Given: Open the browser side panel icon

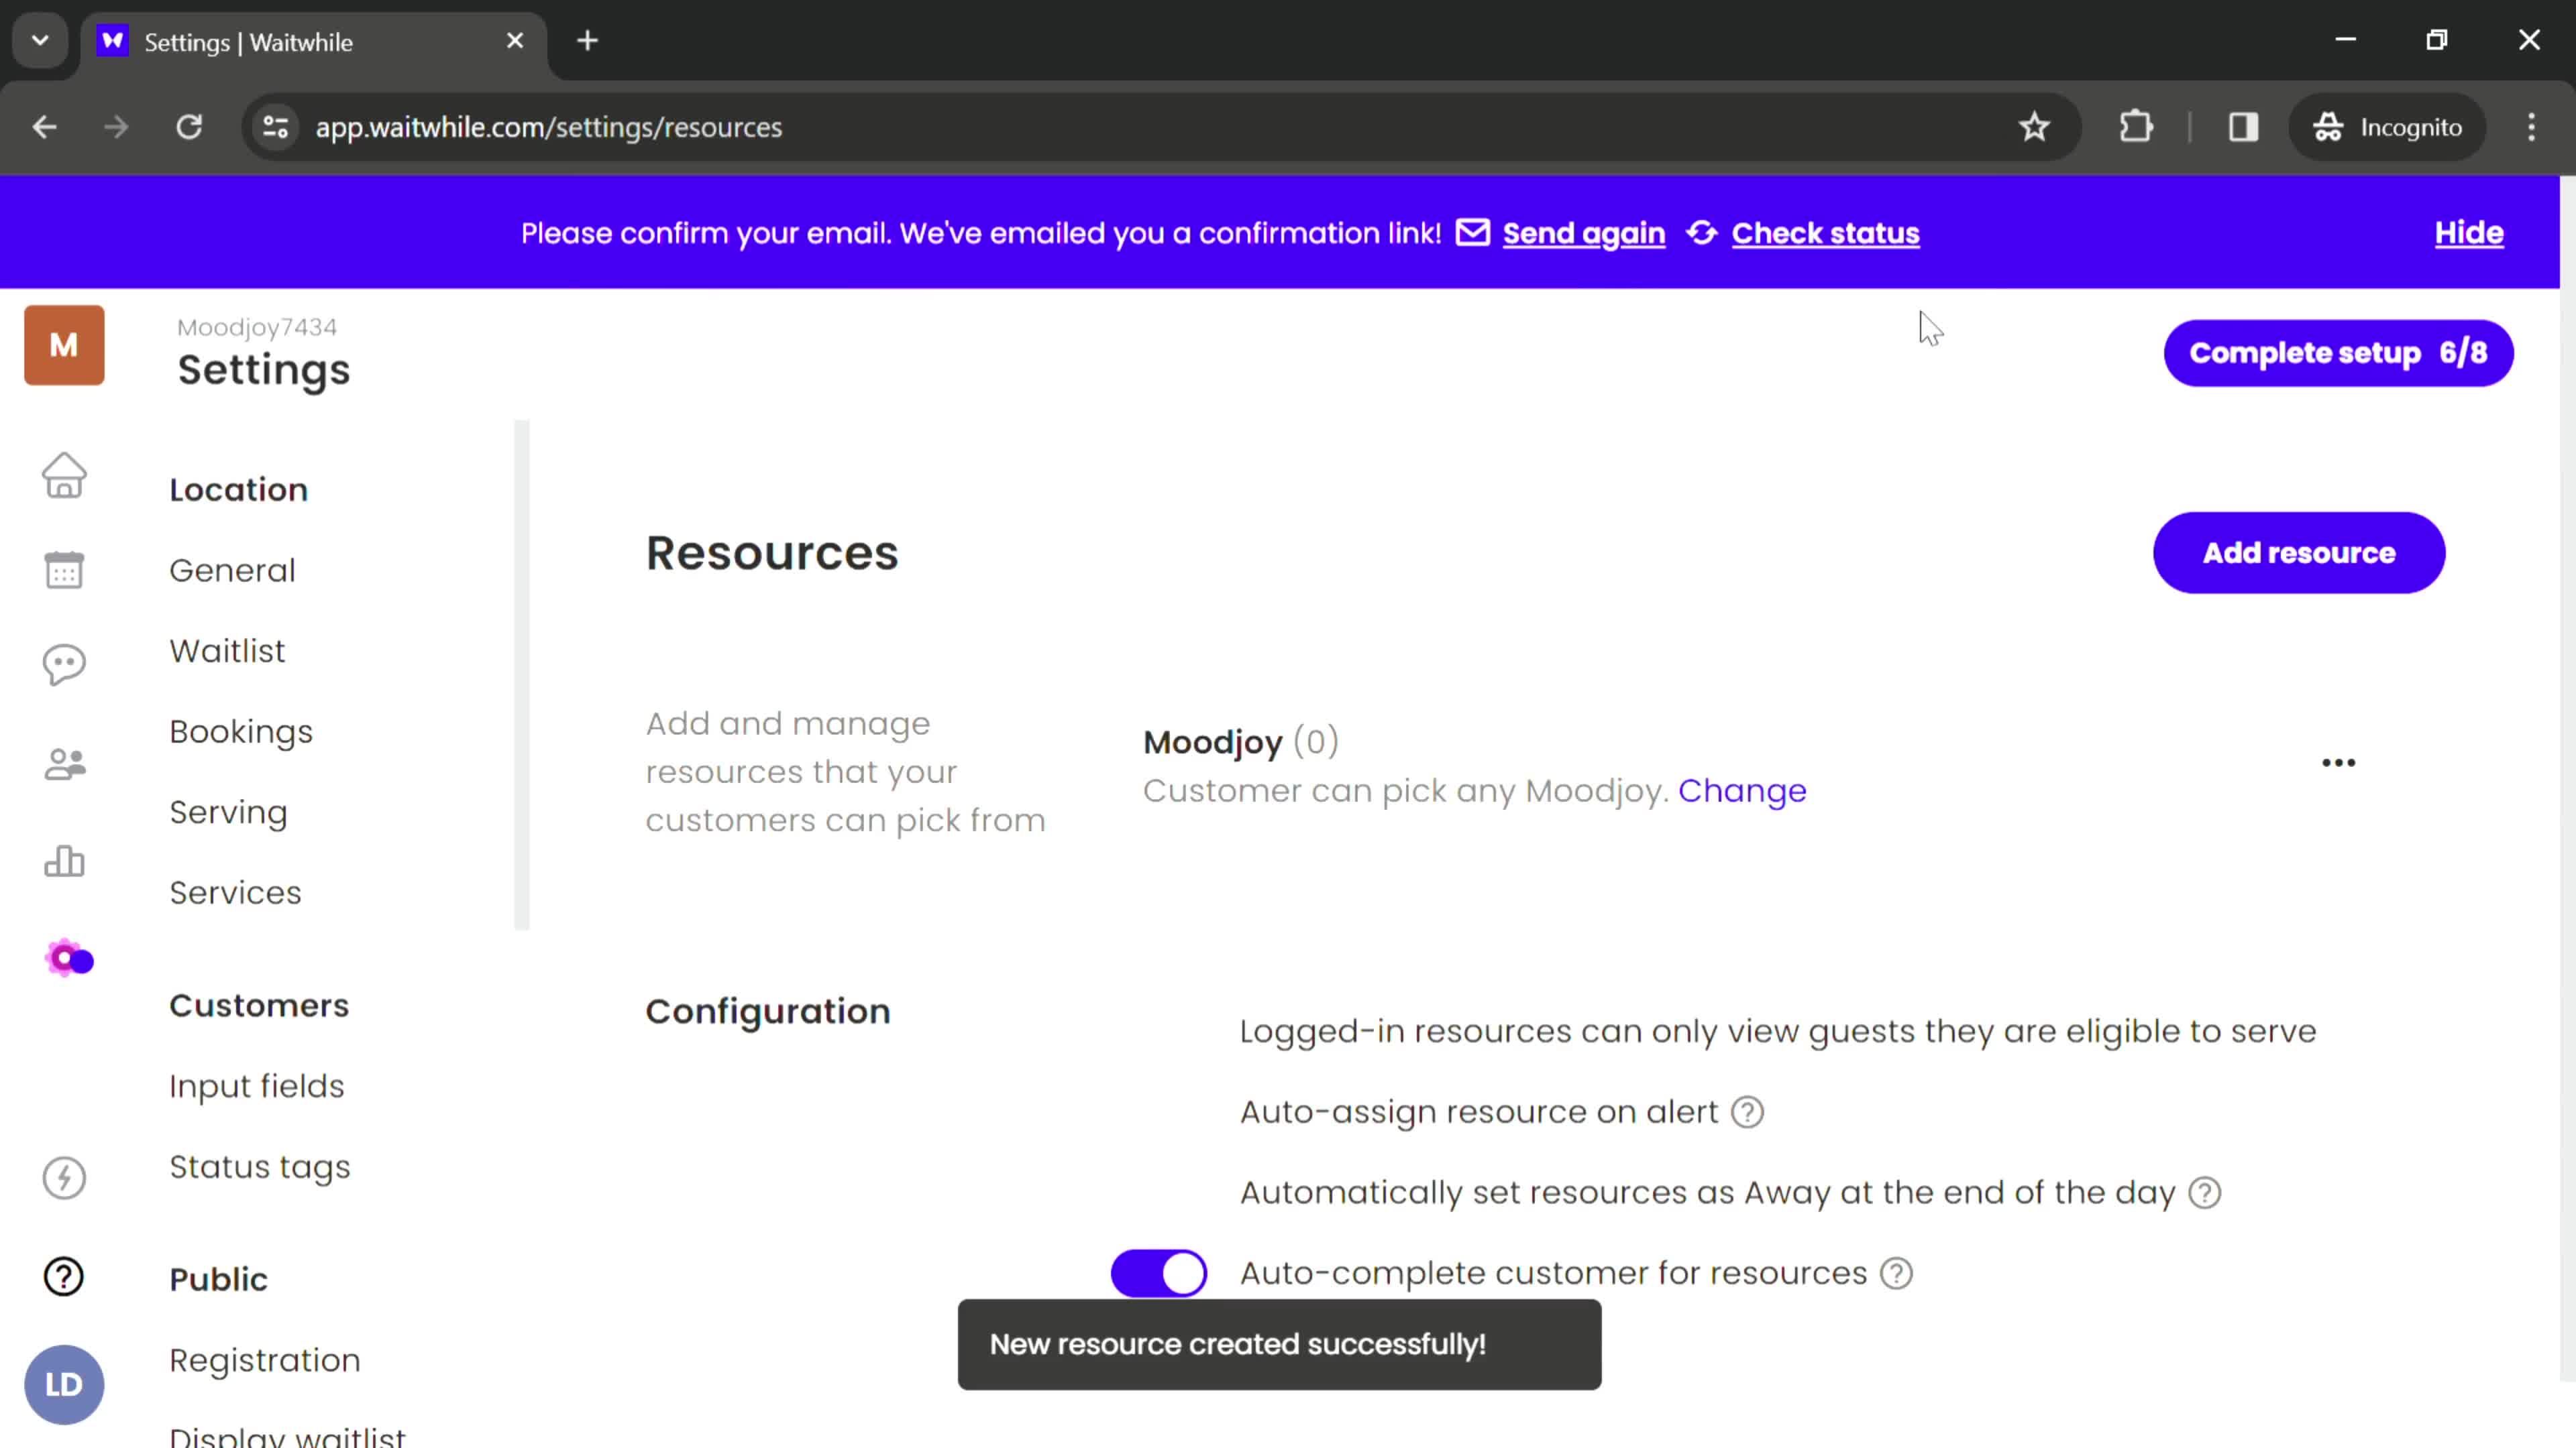Looking at the screenshot, I should coord(2243,127).
